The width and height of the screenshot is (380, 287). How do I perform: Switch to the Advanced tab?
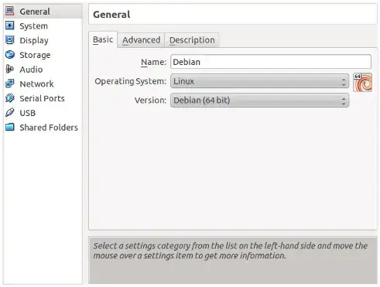click(x=141, y=40)
